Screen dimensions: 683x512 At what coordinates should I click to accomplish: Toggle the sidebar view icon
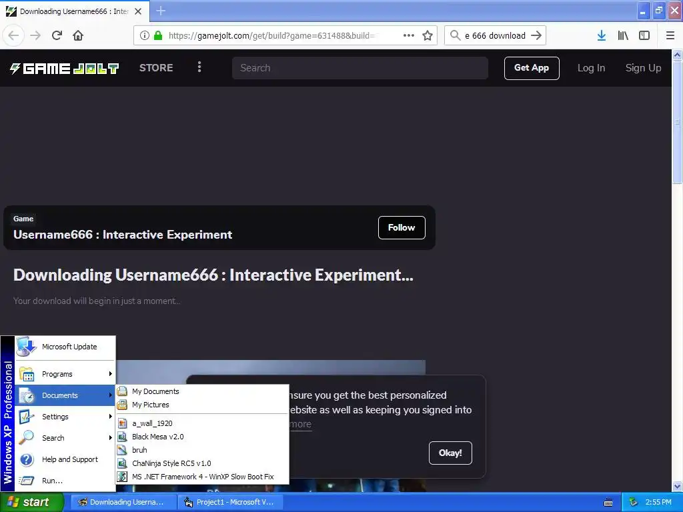tap(644, 35)
